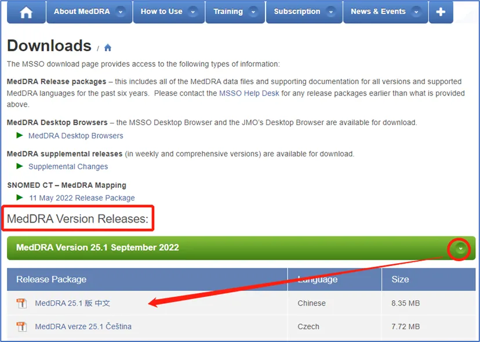Expand the How to Use dropdown chevron

click(x=193, y=12)
